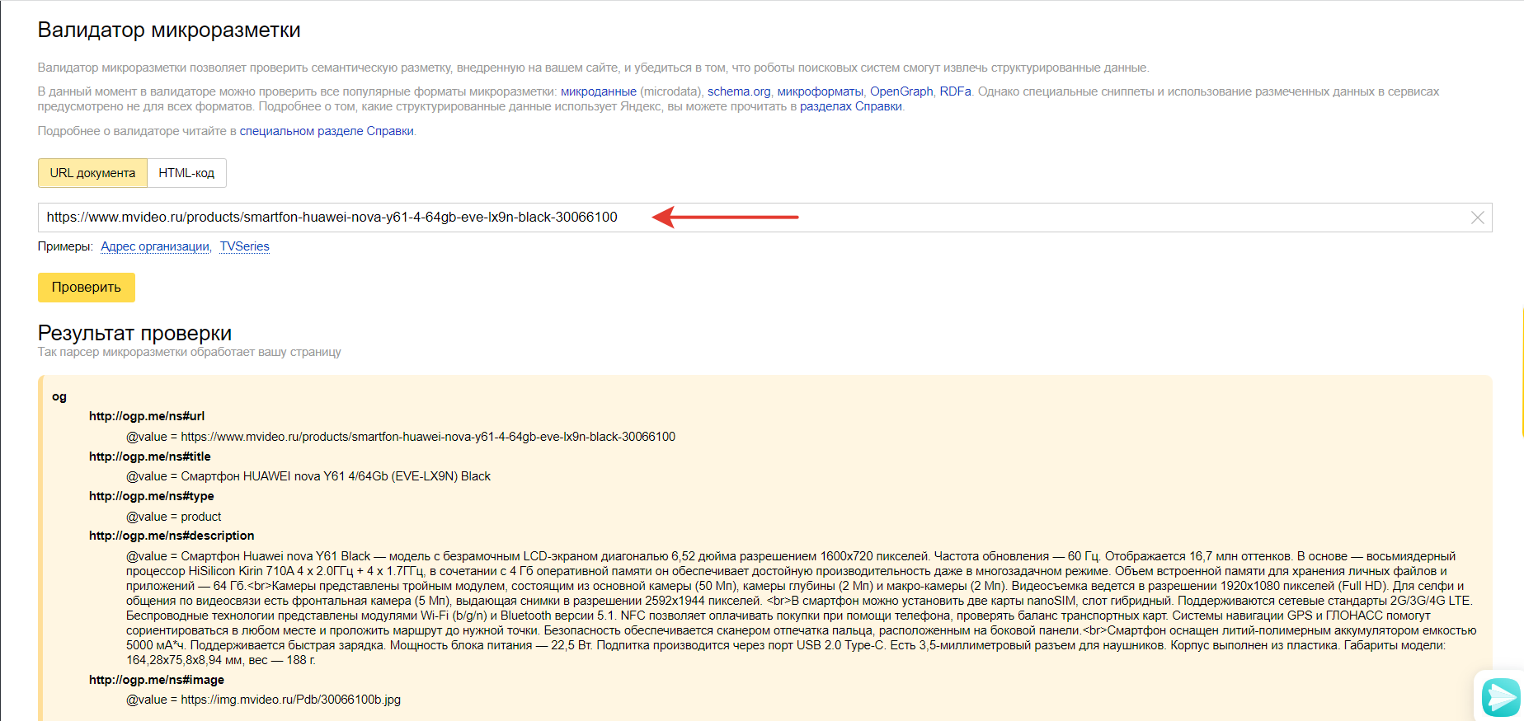Click the Результат проверки heading
Viewport: 1524px width, 721px height.
point(134,333)
